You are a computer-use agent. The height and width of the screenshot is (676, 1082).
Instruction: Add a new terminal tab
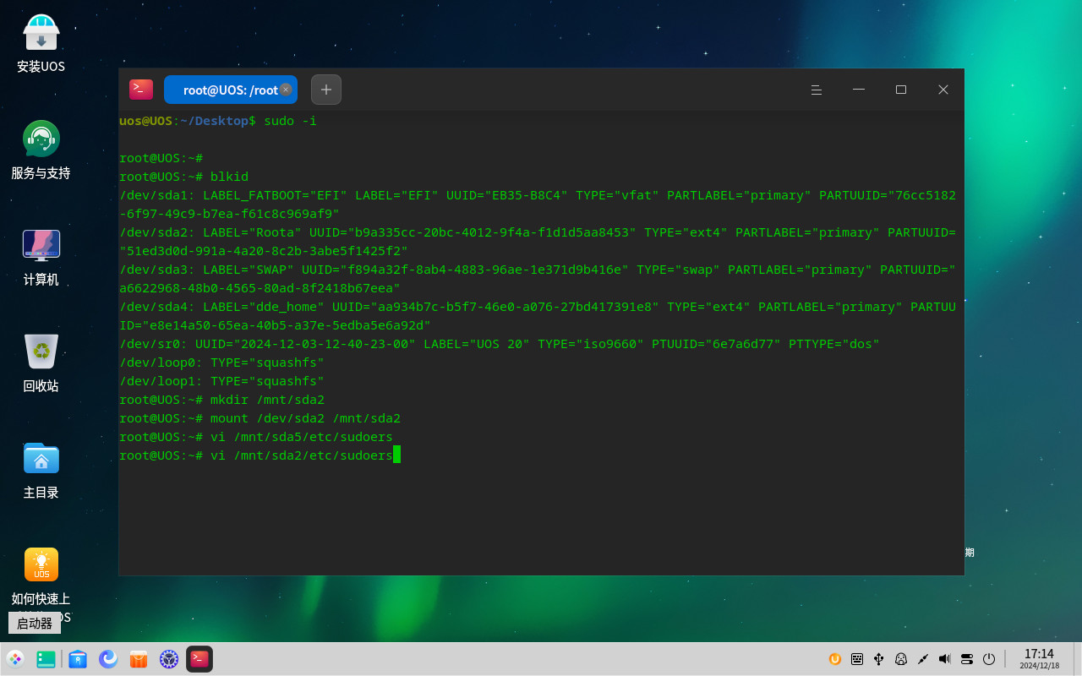point(326,90)
